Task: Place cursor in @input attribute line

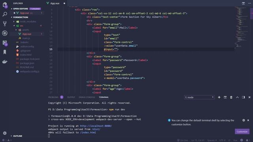Action: pos(111,49)
